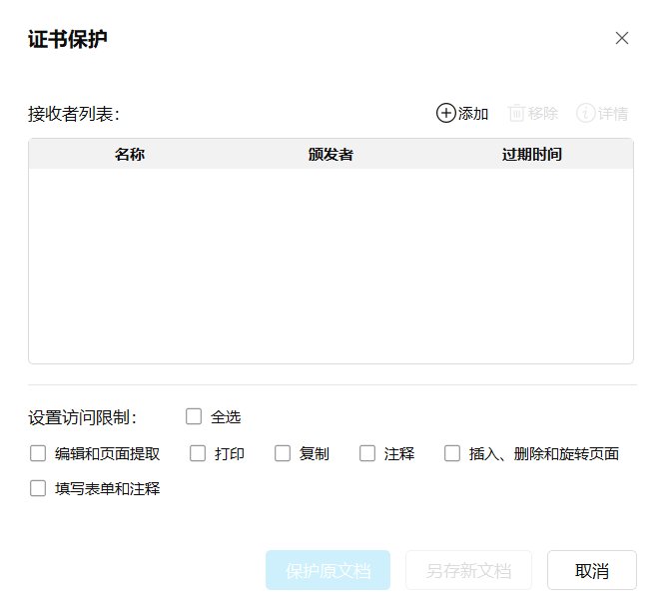This screenshot has height=613, width=665.
Task: Check the 插入、删除和旋转页面 option
Action: click(452, 453)
